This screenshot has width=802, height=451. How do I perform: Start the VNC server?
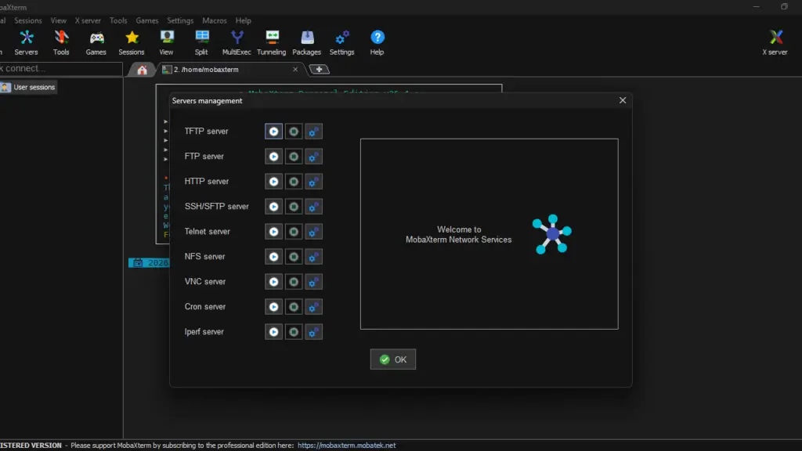[x=273, y=282]
